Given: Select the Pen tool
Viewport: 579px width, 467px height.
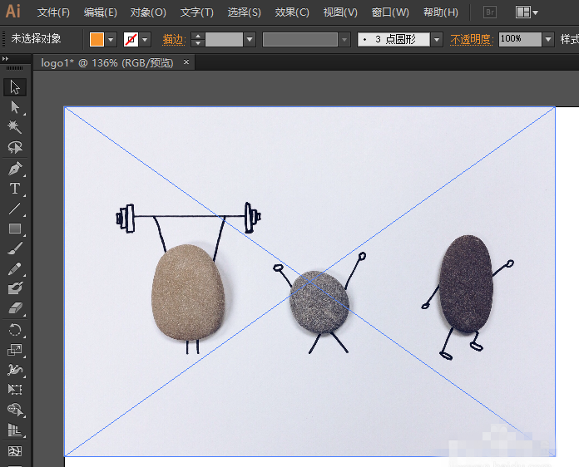Looking at the screenshot, I should click(14, 168).
